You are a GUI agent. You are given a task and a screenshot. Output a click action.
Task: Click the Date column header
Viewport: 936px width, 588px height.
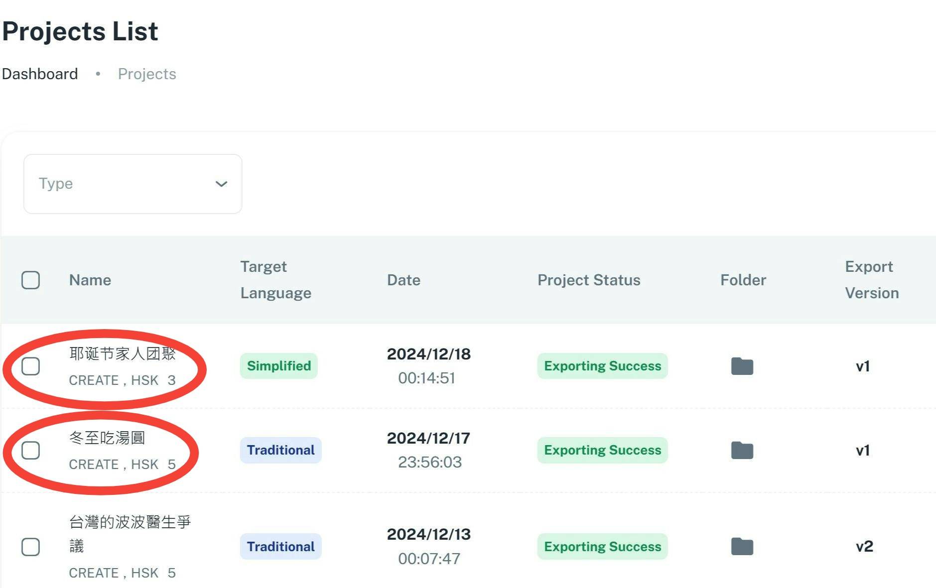click(x=403, y=280)
